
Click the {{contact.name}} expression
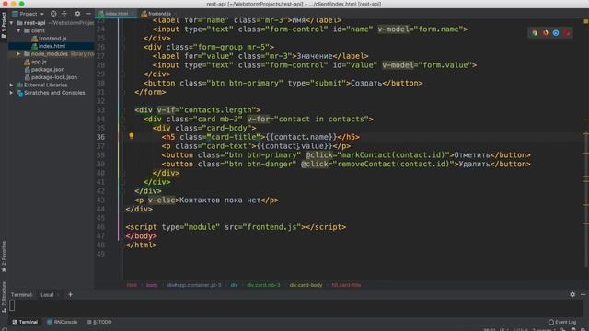click(301, 137)
